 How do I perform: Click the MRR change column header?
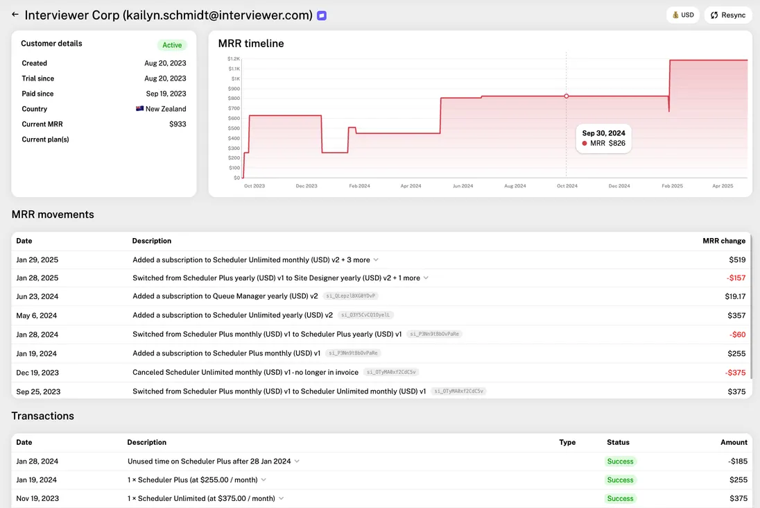(723, 241)
